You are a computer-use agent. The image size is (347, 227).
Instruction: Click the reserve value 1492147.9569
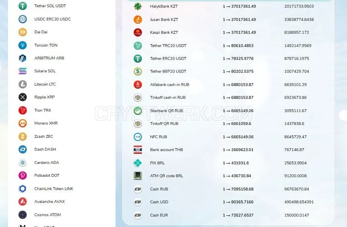click(x=298, y=46)
